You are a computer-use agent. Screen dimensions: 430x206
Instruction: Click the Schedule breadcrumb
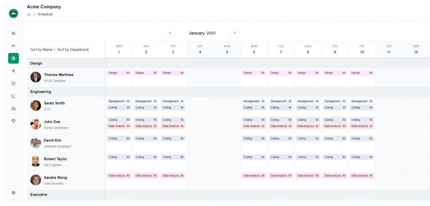pyautogui.click(x=45, y=14)
